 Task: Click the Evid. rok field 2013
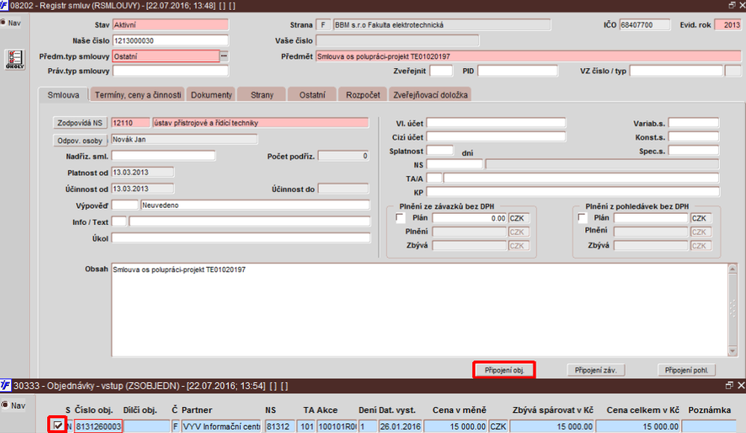[728, 25]
